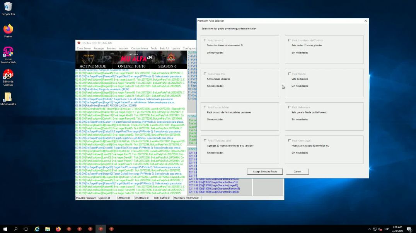Image resolution: width=416 pixels, height=233 pixels.
Task: Tick the Pack Fiestas Patrias checkbox
Action: 205,107
